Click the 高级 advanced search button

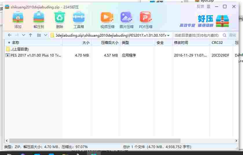tap(233, 35)
